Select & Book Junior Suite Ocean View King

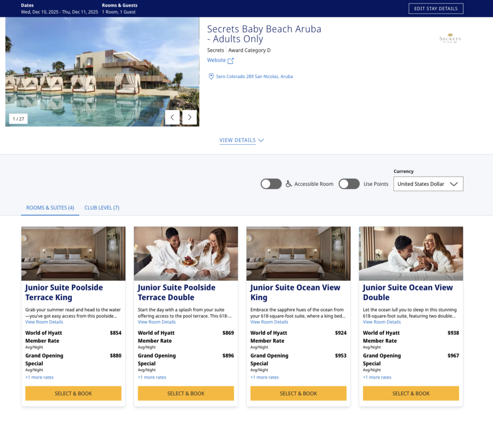[298, 394]
